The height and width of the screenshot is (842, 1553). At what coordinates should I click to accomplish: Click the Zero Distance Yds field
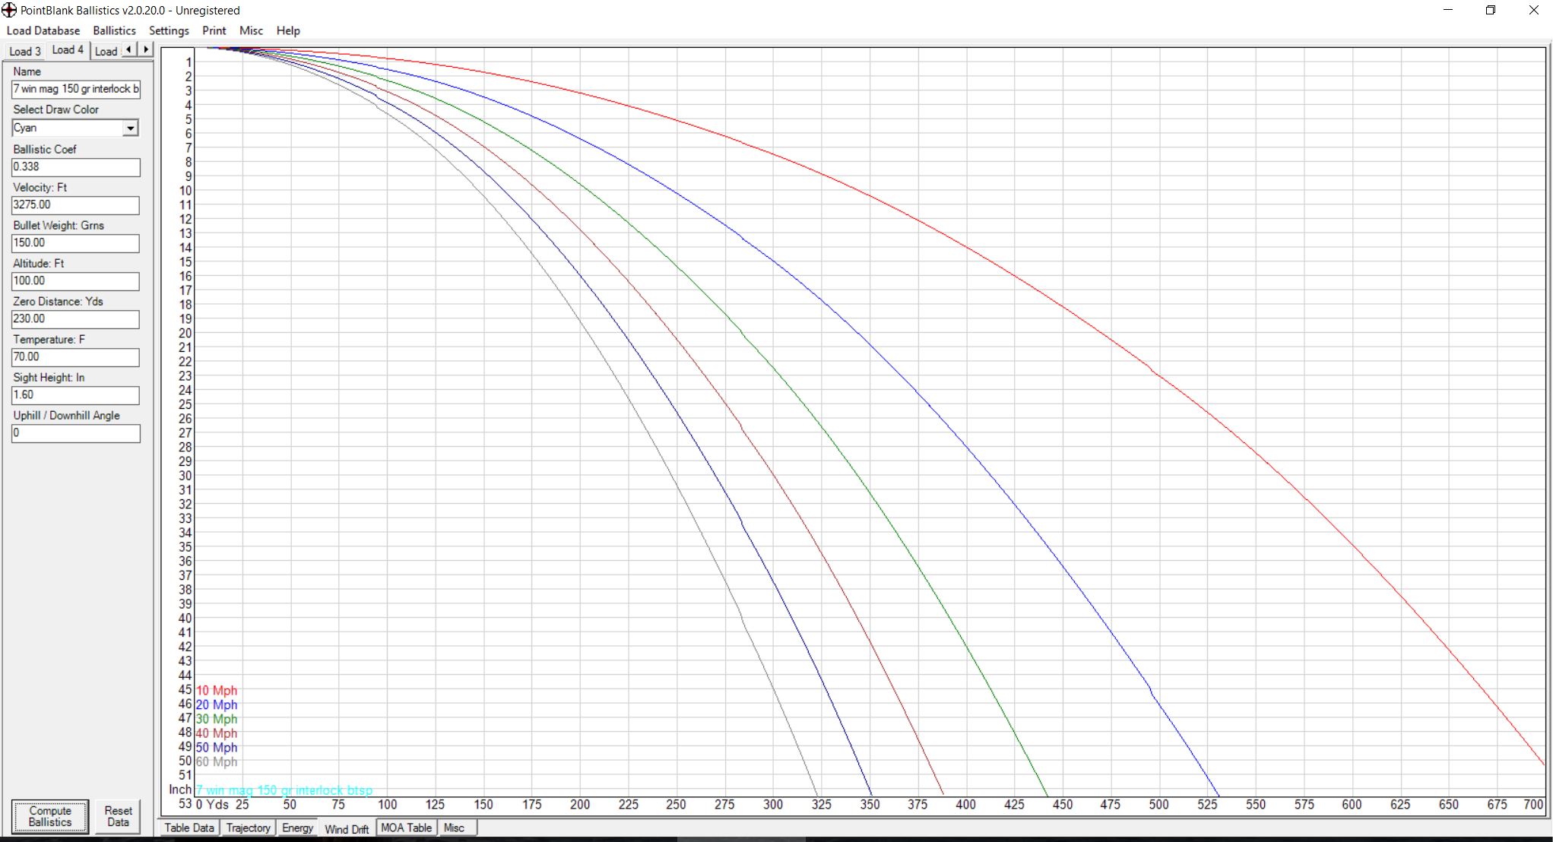pos(75,318)
